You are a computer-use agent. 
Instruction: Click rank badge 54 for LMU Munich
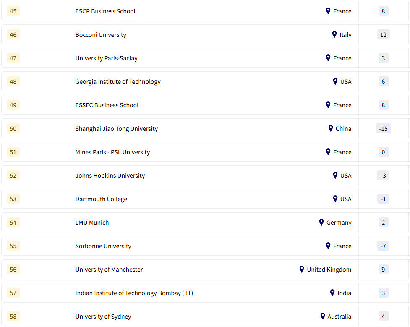coord(13,223)
